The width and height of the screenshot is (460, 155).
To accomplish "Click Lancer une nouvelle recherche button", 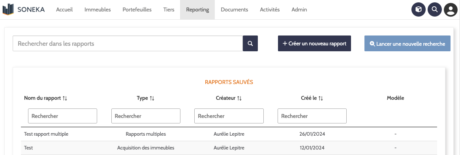I will point(407,43).
